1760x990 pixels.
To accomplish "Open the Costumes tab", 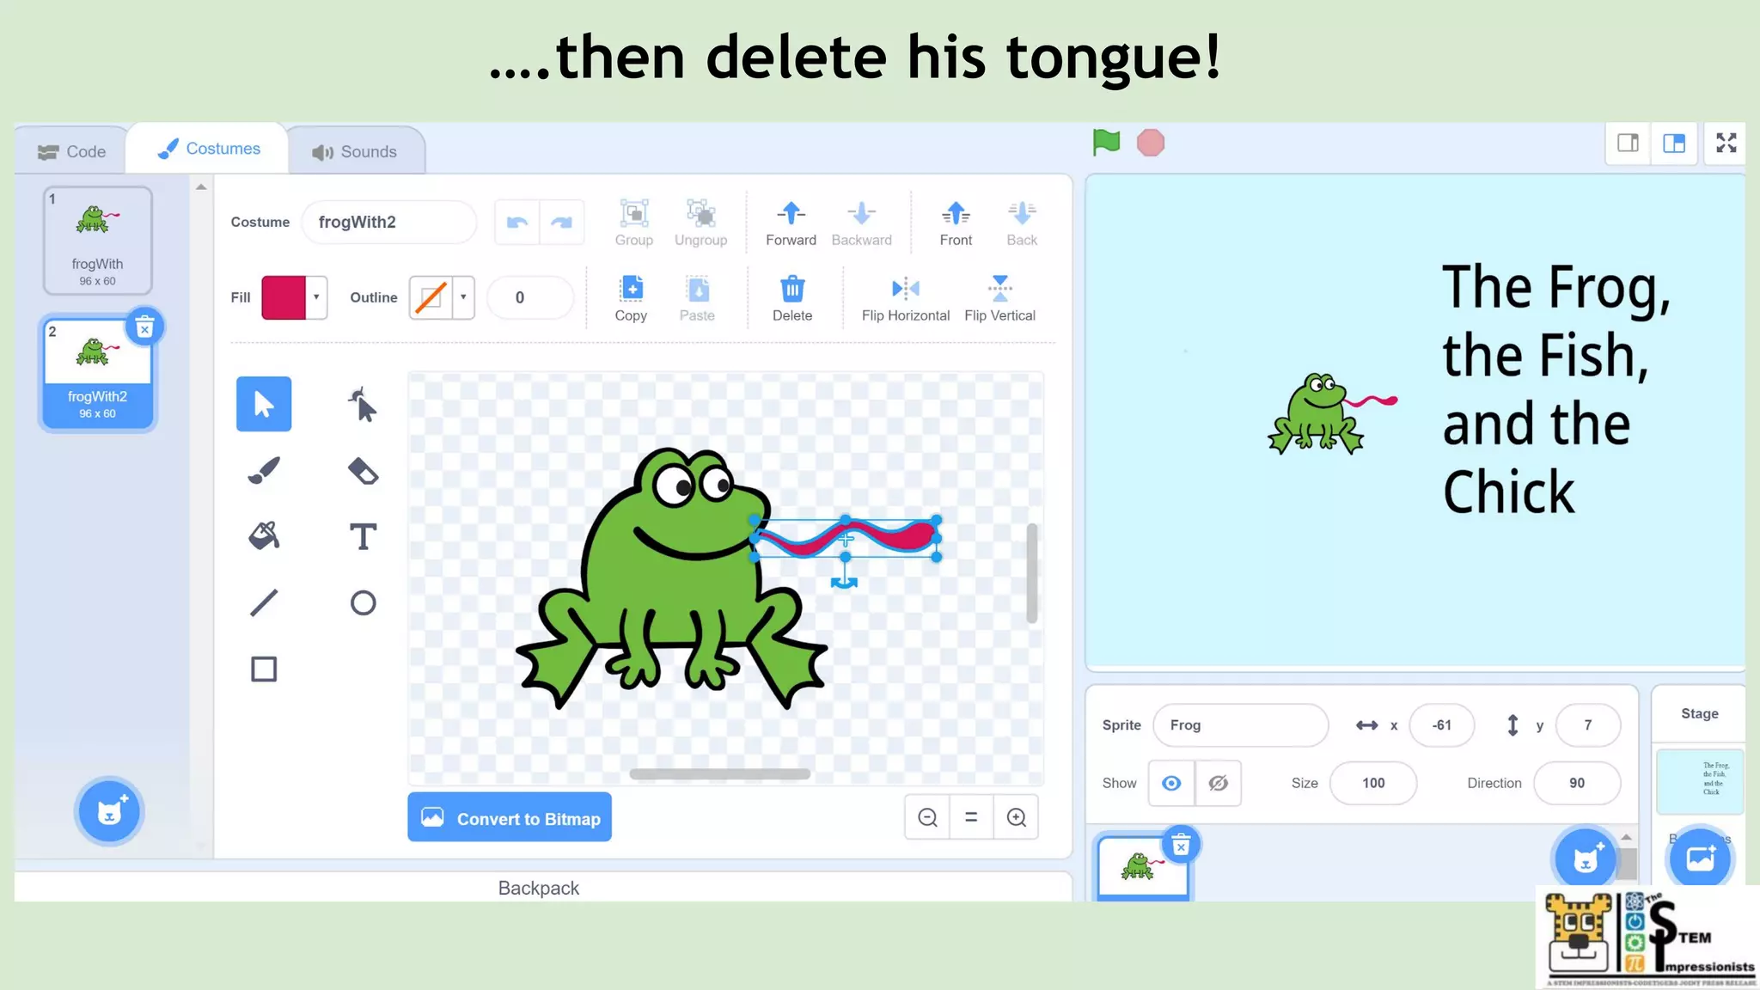I will [208, 149].
